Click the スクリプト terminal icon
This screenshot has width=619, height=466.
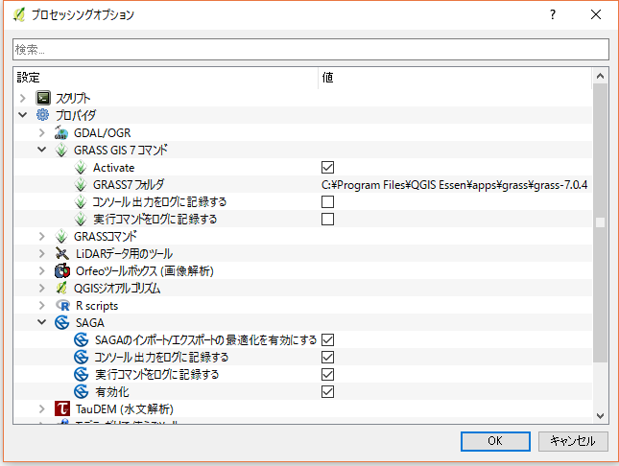(43, 98)
